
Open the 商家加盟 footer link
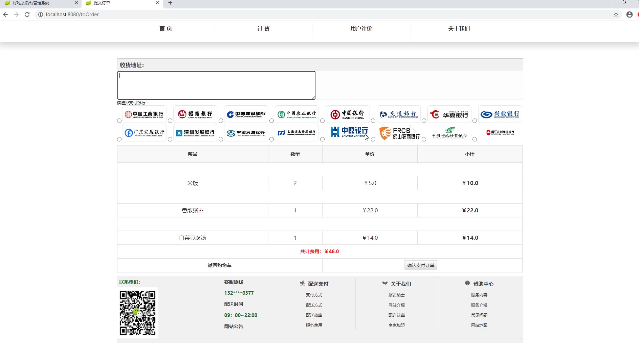[x=397, y=325]
